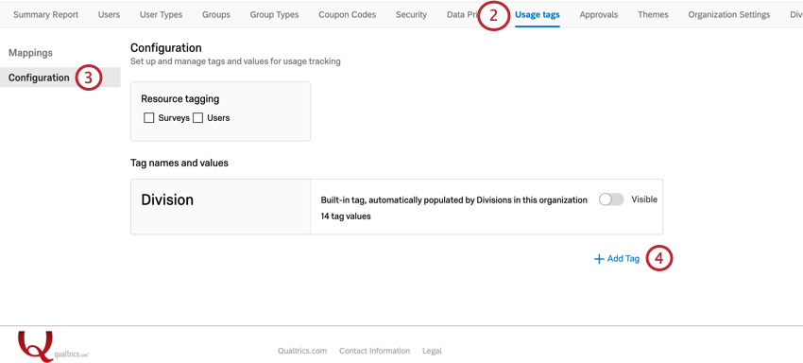Click the Qualtrics logo in footer
803x363 pixels.
pos(54,347)
